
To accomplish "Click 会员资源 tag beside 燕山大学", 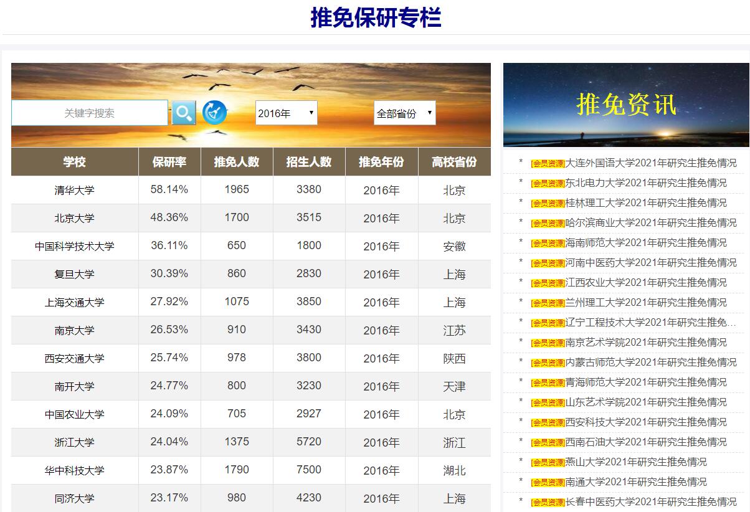I will tap(548, 463).
